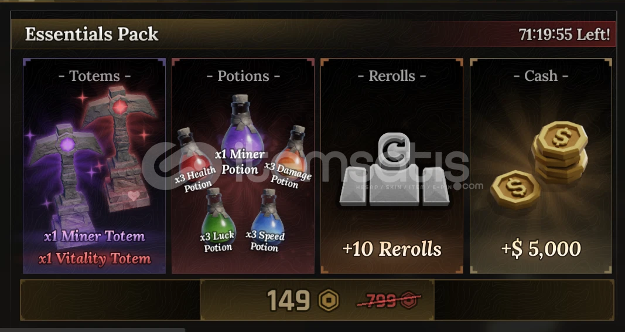The width and height of the screenshot is (625, 332).
Task: Open the Totems card
Action: tap(94, 166)
